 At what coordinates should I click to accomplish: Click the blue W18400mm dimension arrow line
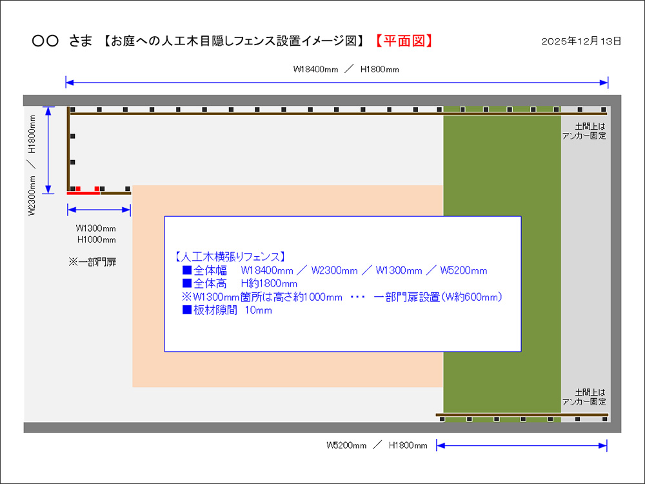(337, 83)
